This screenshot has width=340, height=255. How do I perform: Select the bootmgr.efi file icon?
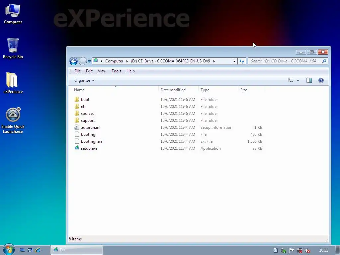tap(77, 141)
